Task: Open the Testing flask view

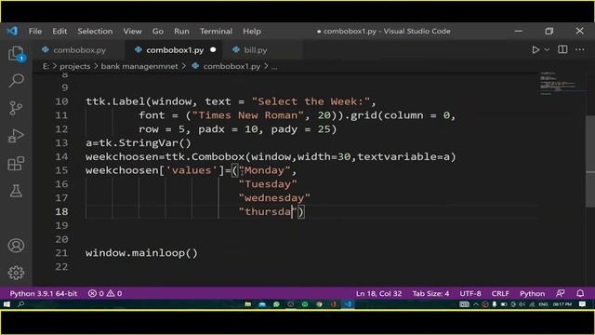Action: [x=16, y=191]
